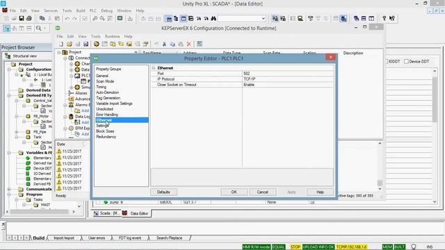Click the Port value 502 field
This screenshot has height=250, width=445.
[288, 74]
